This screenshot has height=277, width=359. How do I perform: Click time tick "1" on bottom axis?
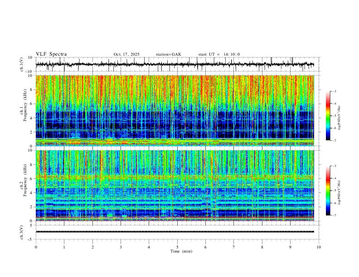64,247
